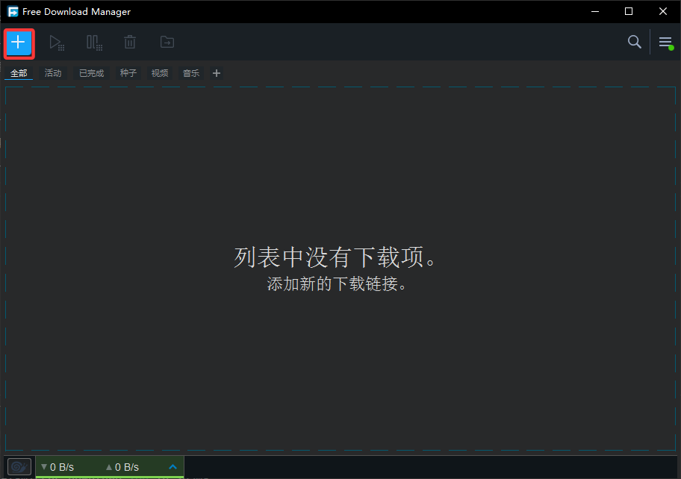The height and width of the screenshot is (479, 681).
Task: Add a new tag with the small plus
Action: [217, 73]
